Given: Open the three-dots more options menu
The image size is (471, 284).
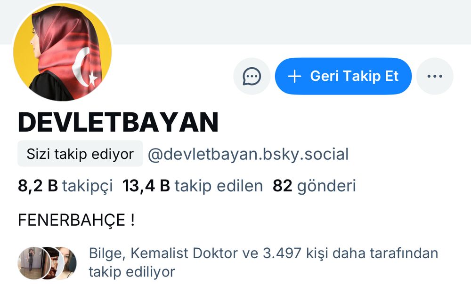Looking at the screenshot, I should [435, 76].
